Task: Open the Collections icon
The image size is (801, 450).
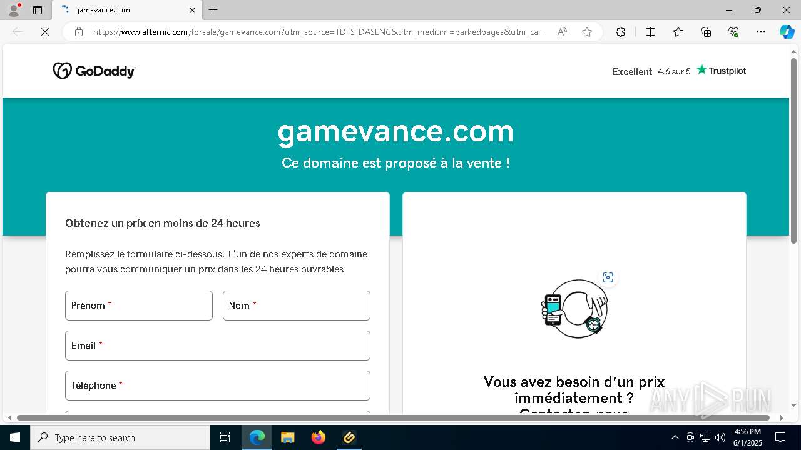Action: coord(706,32)
